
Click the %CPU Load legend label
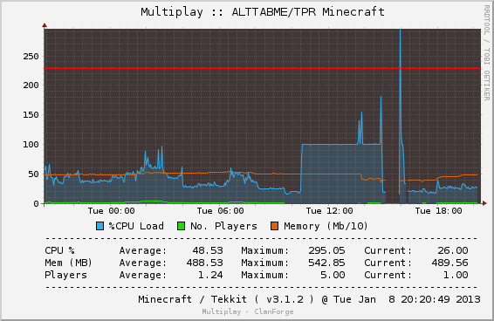(136, 226)
